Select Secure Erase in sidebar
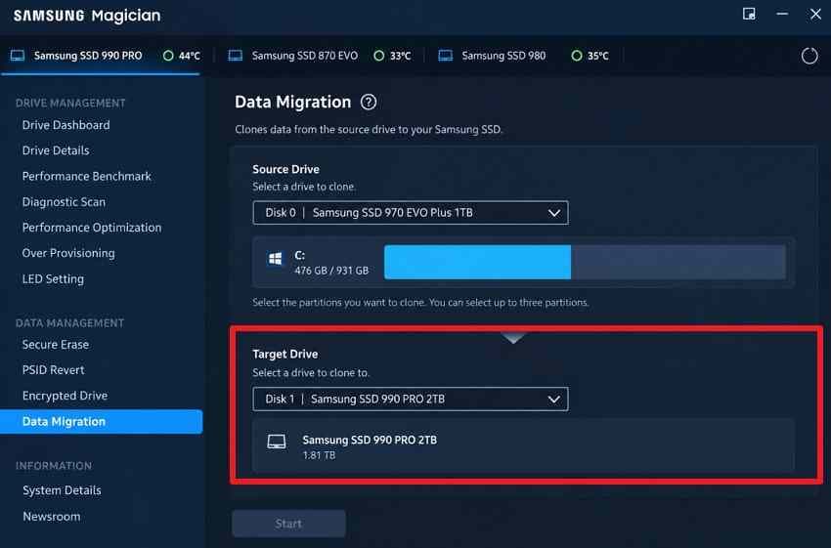This screenshot has height=548, width=831. click(56, 345)
